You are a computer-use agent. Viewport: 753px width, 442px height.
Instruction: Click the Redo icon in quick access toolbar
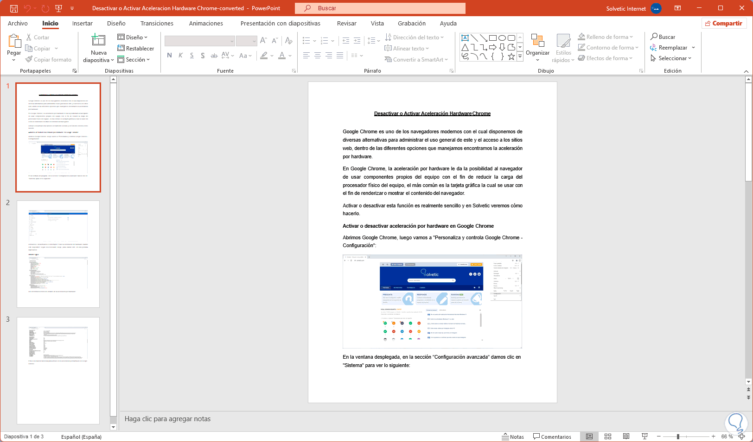[x=45, y=8]
